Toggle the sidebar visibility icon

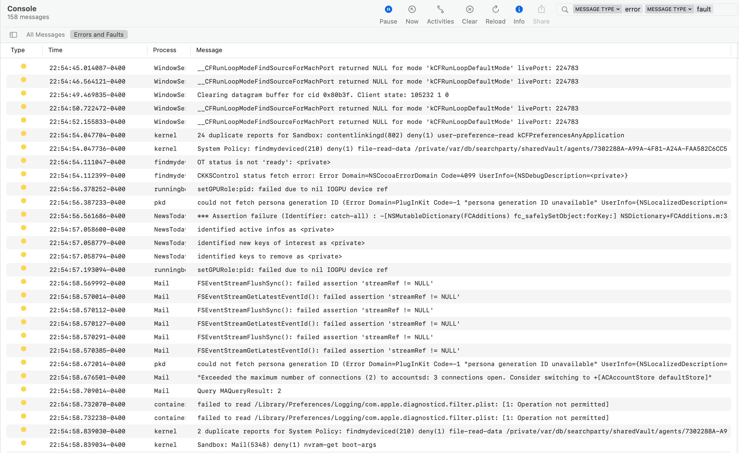point(13,35)
